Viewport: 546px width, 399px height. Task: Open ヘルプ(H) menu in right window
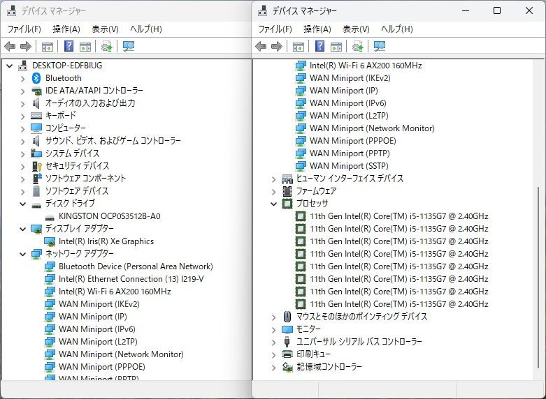tap(397, 29)
